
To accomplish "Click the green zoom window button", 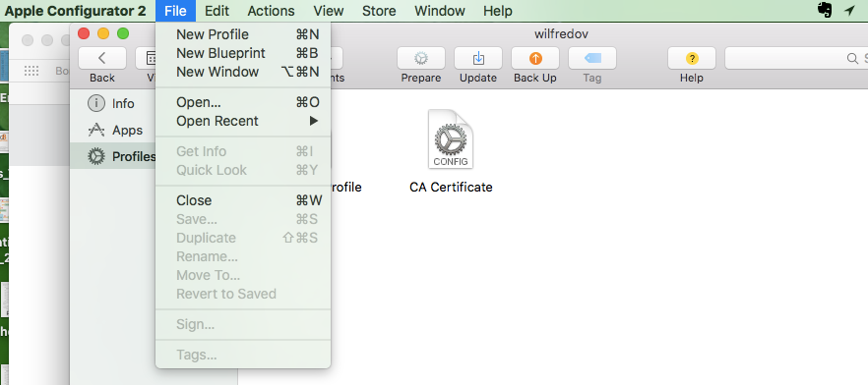I will (123, 33).
